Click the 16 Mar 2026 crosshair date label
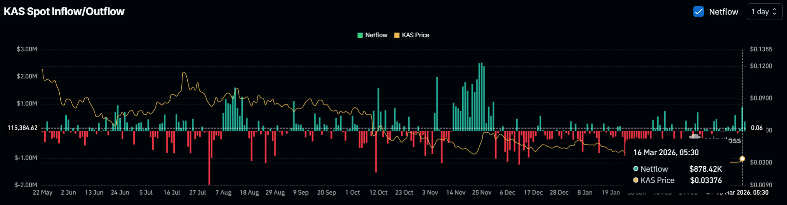 click(742, 192)
